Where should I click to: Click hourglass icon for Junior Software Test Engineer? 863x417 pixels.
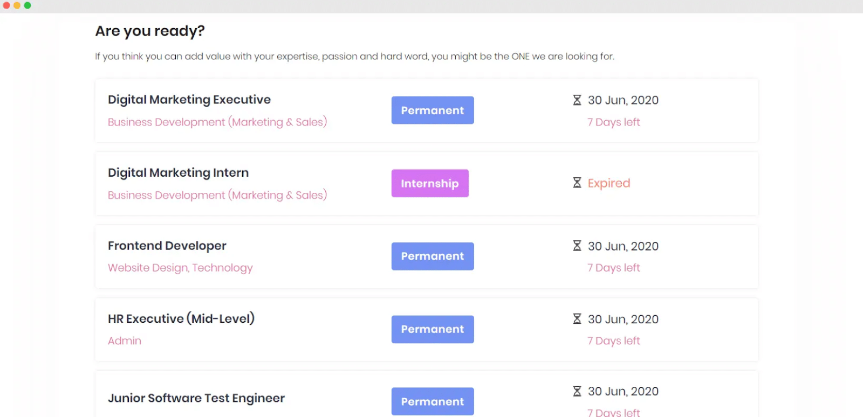[577, 391]
